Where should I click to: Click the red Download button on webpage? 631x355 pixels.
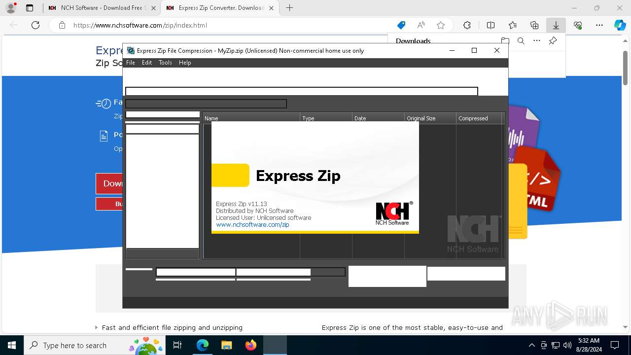click(109, 183)
